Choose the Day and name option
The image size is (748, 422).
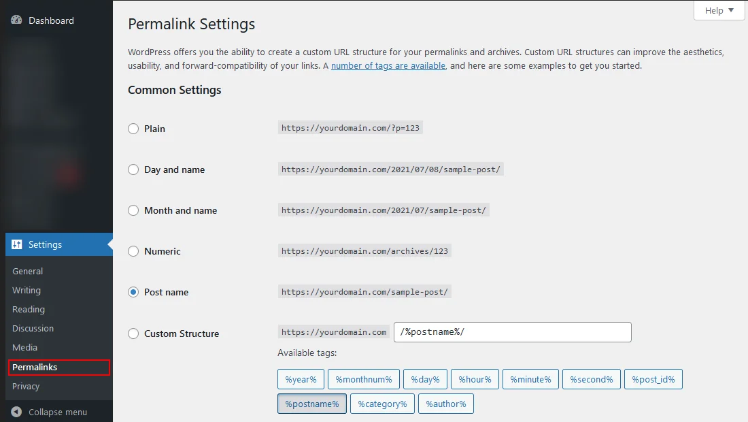(133, 169)
